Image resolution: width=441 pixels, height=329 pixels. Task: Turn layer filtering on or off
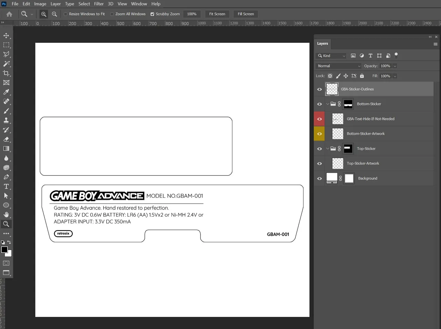[x=396, y=55]
